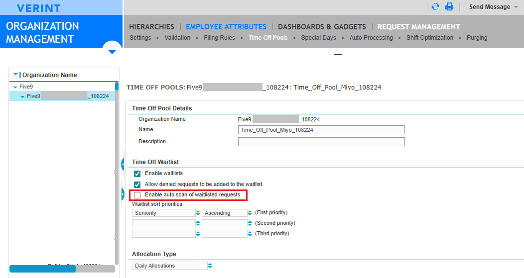Click the header collapse handle below the navigation
The height and width of the screenshot is (278, 524).
pos(338,53)
